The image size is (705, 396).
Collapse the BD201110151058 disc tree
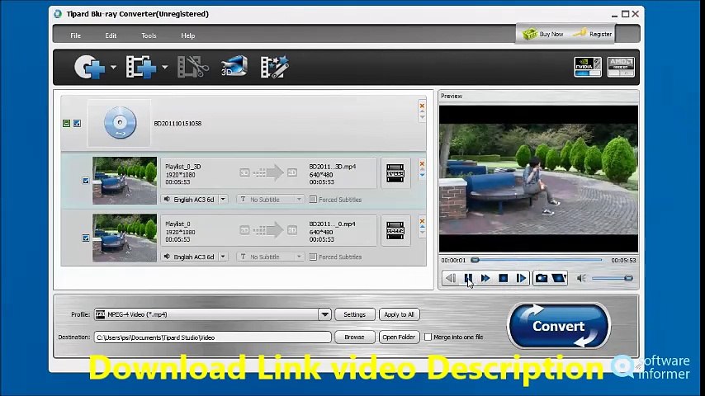(67, 123)
